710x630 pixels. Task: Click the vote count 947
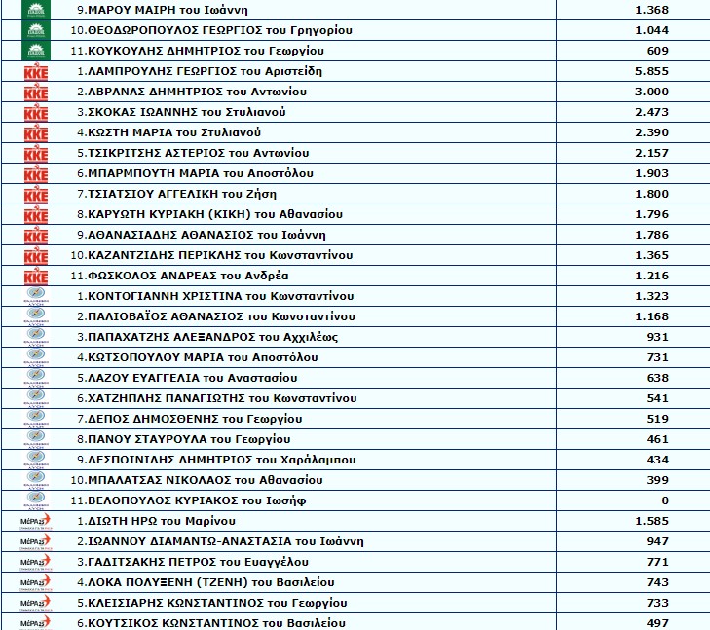coord(657,541)
